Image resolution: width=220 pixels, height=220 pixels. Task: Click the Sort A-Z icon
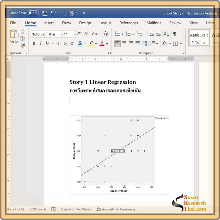[166, 34]
